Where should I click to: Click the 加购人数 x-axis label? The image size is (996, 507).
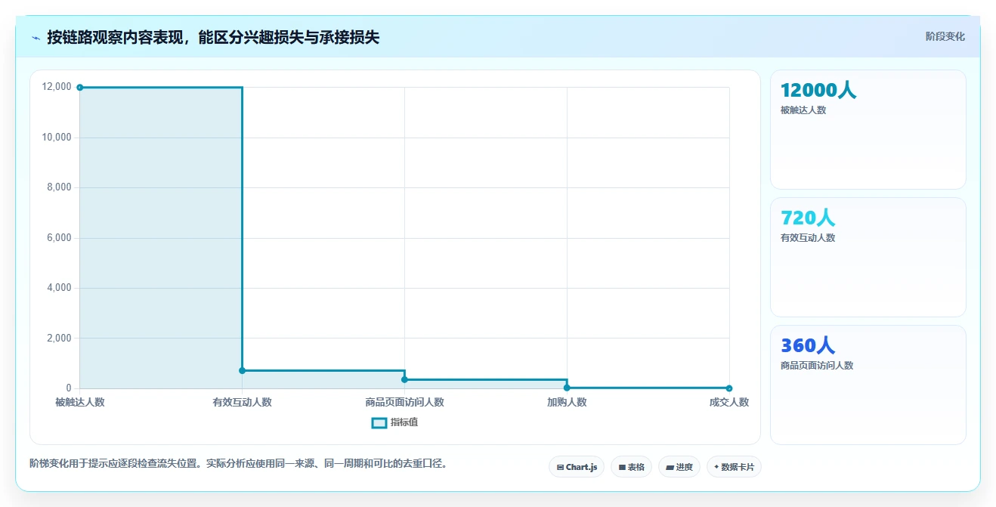(x=567, y=402)
